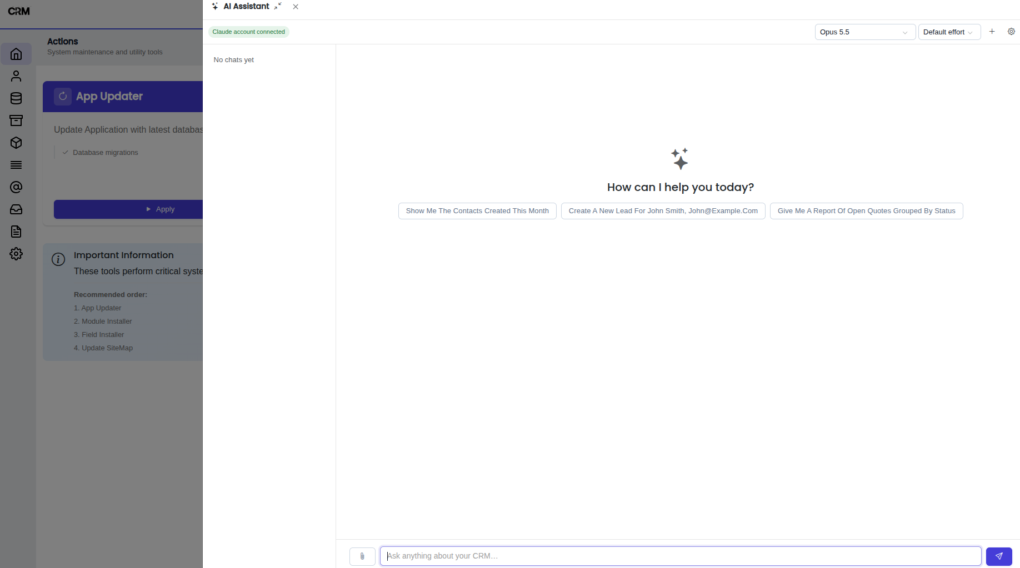This screenshot has width=1020, height=568.
Task: Open the inbox tray icon in sidebar
Action: 16,209
